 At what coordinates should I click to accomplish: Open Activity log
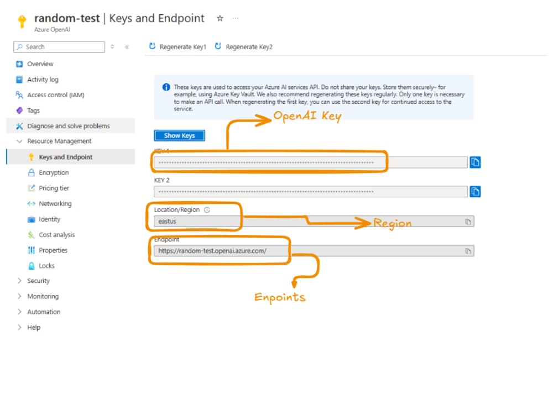point(43,80)
